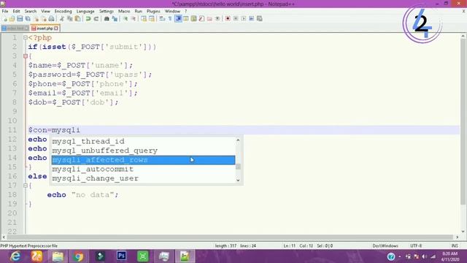Click autocomplete list scroll down arrow
Viewport: 467px width, 263px height.
click(238, 180)
